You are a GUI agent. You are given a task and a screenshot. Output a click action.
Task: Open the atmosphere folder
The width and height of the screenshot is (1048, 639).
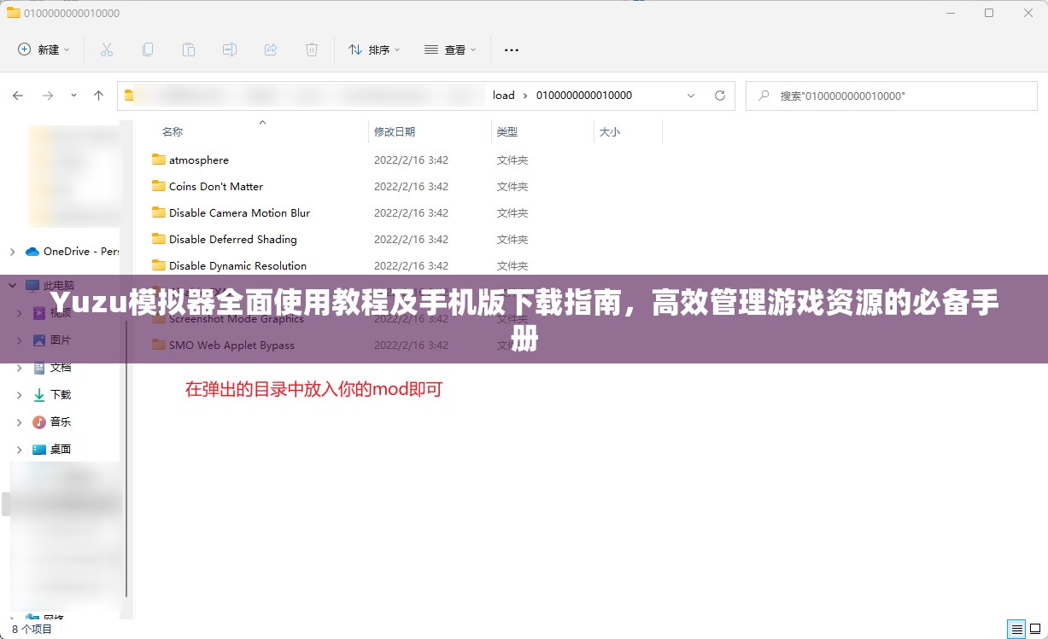tap(201, 160)
